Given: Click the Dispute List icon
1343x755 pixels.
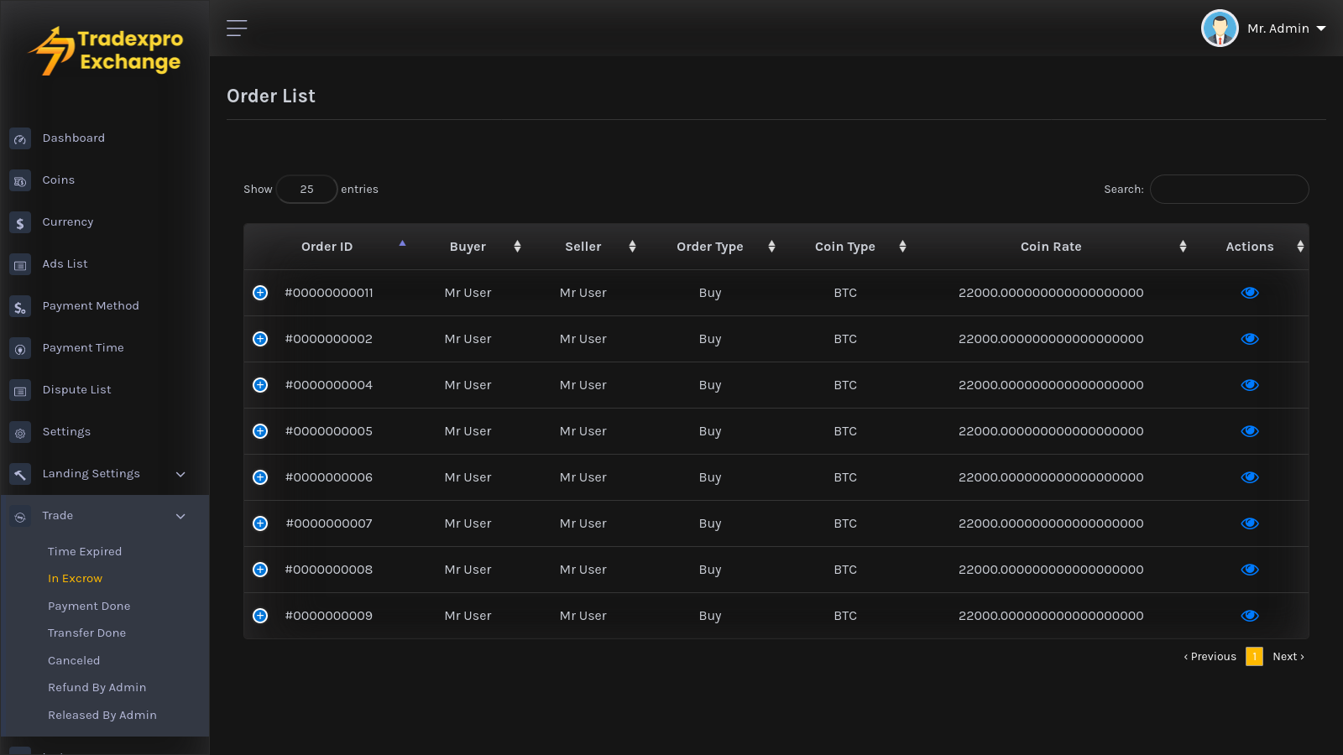Looking at the screenshot, I should [x=20, y=390].
